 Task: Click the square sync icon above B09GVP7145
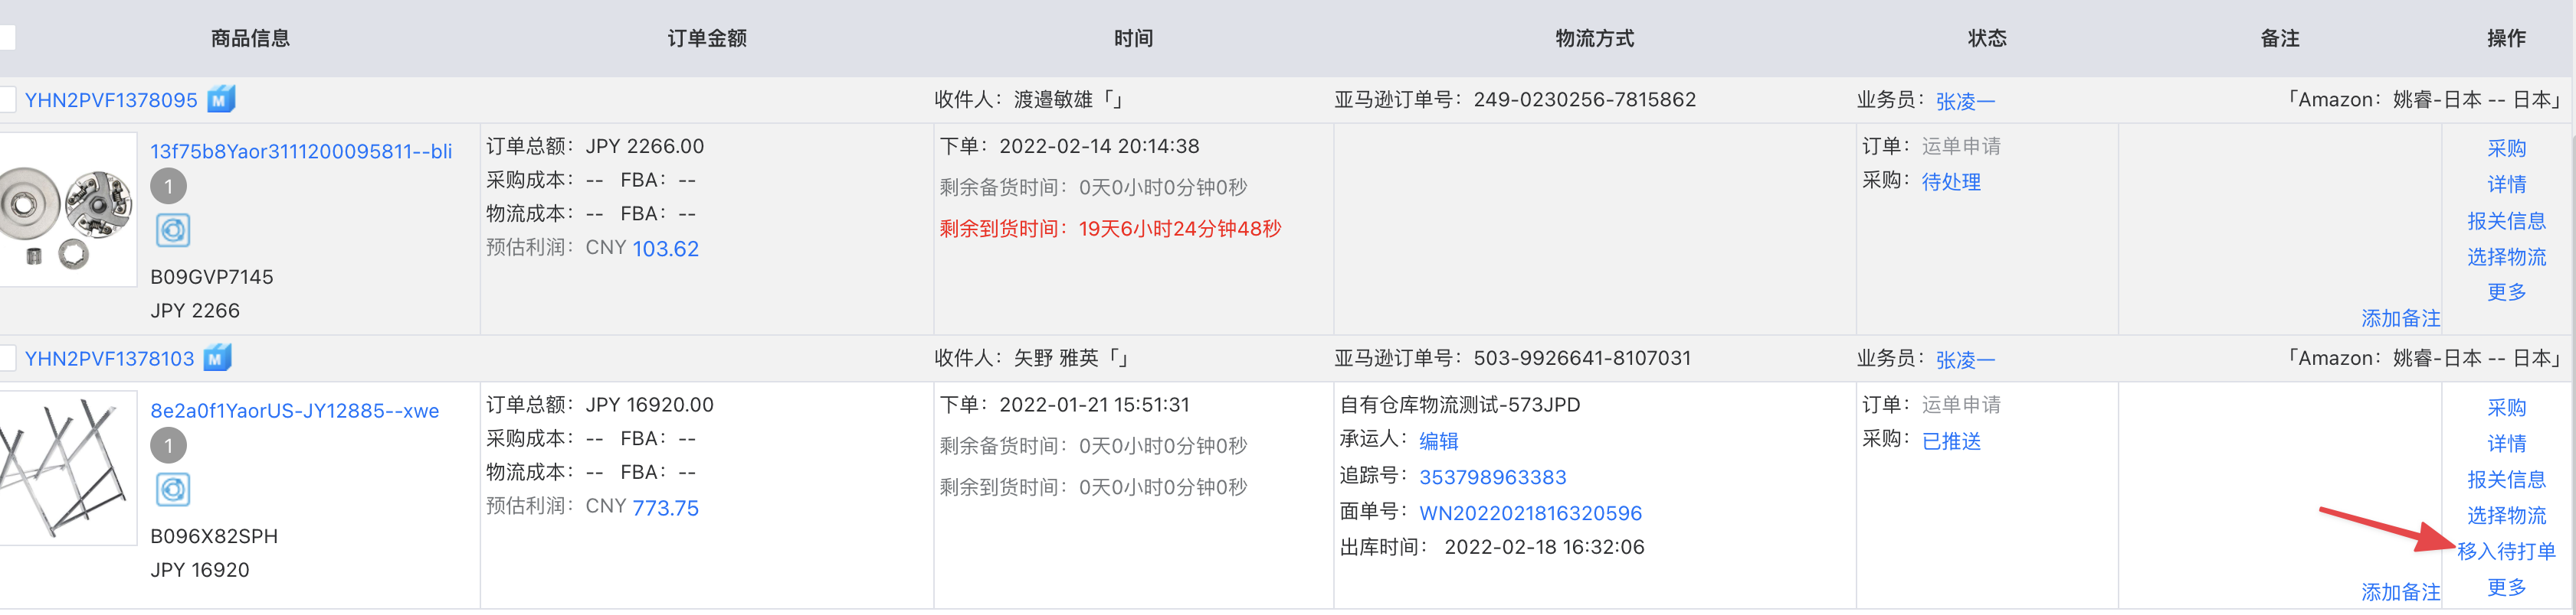click(x=173, y=232)
